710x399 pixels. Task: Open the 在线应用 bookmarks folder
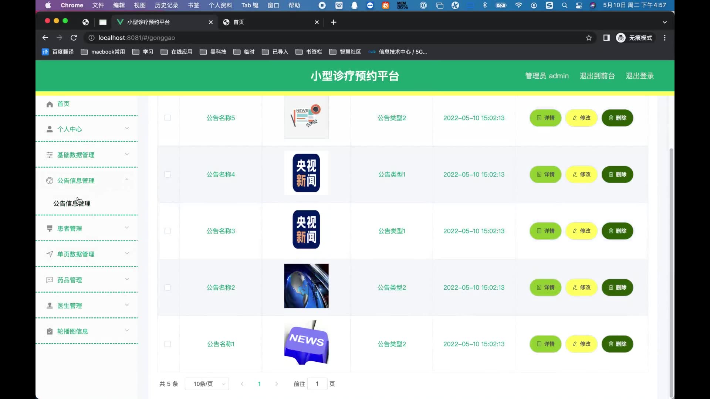(177, 52)
